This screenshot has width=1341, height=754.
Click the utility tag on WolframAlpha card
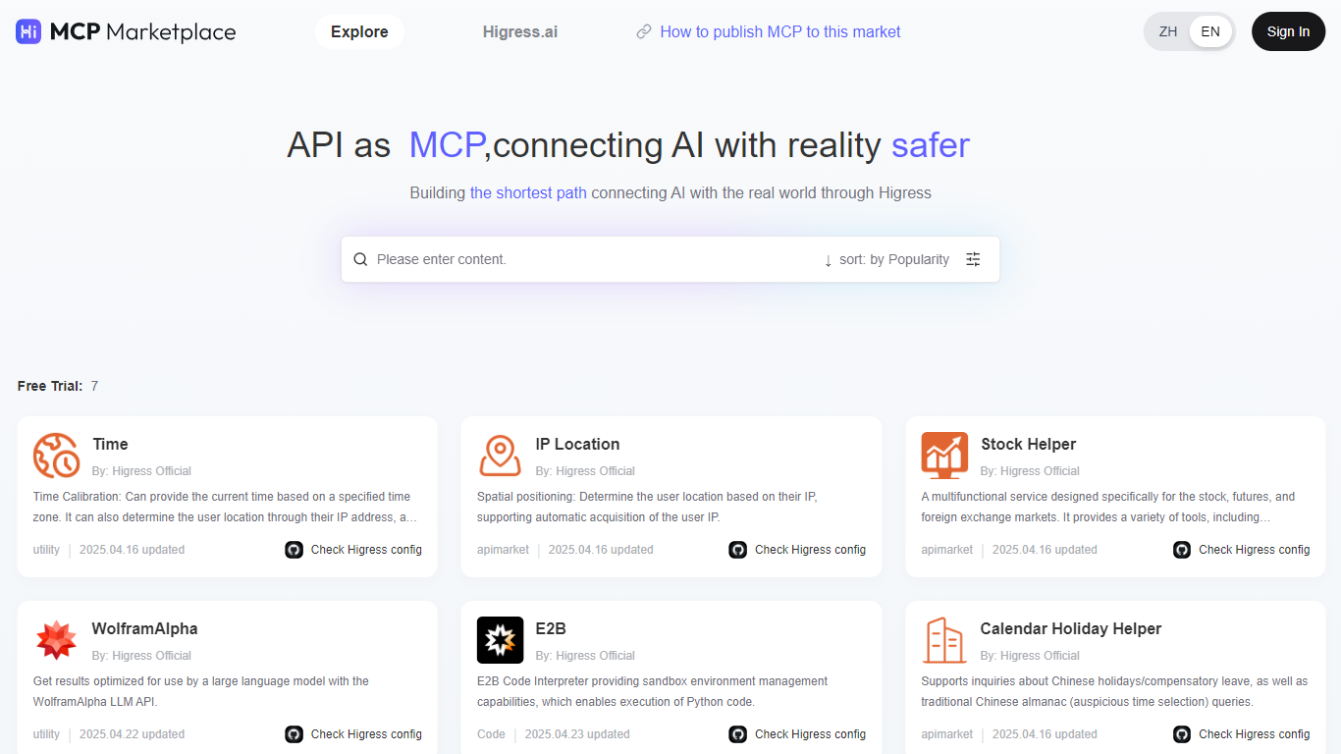click(46, 734)
